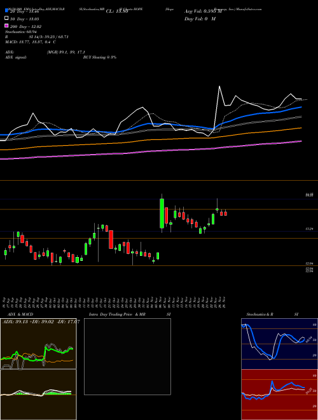Click the blue 20 Day legend swatch

(7, 11)
